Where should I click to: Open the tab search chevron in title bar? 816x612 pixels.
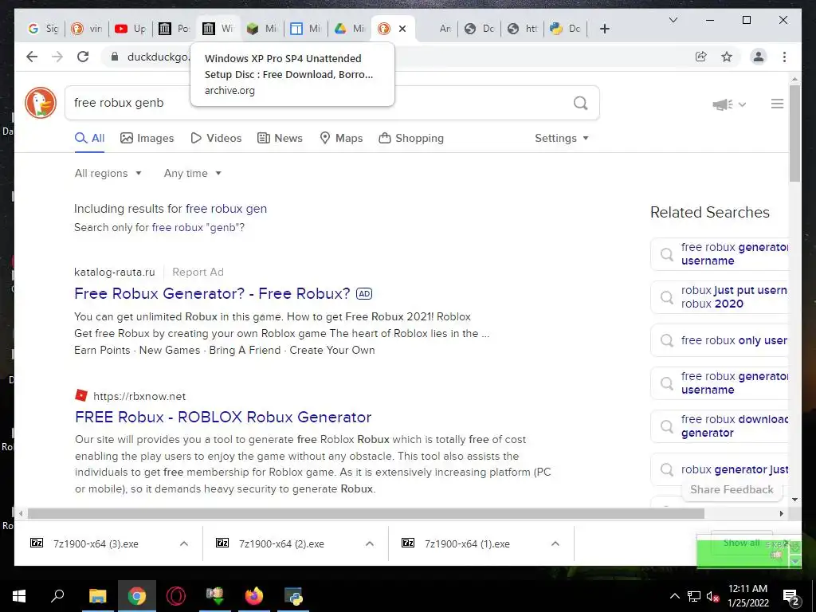[673, 20]
